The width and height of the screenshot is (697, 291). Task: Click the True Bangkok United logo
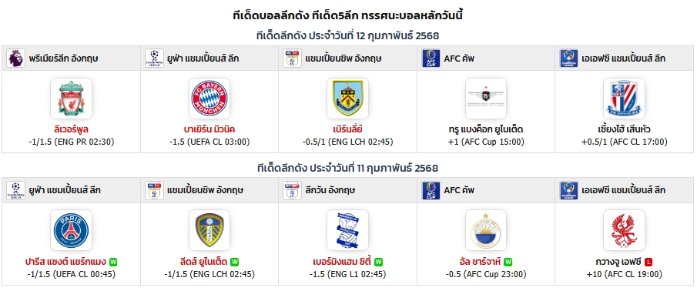[486, 99]
